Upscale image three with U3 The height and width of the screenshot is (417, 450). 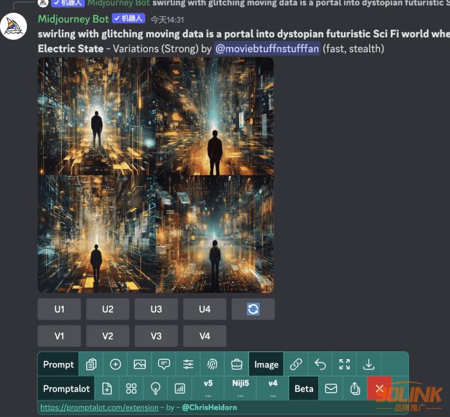pyautogui.click(x=156, y=309)
